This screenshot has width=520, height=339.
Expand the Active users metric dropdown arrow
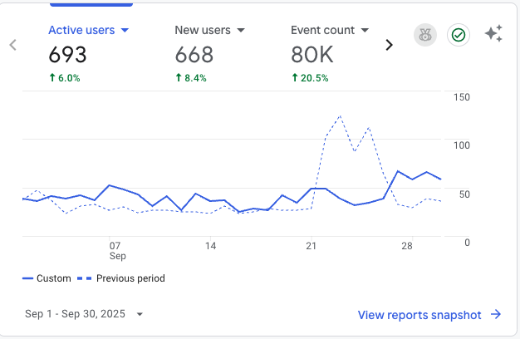click(x=125, y=30)
